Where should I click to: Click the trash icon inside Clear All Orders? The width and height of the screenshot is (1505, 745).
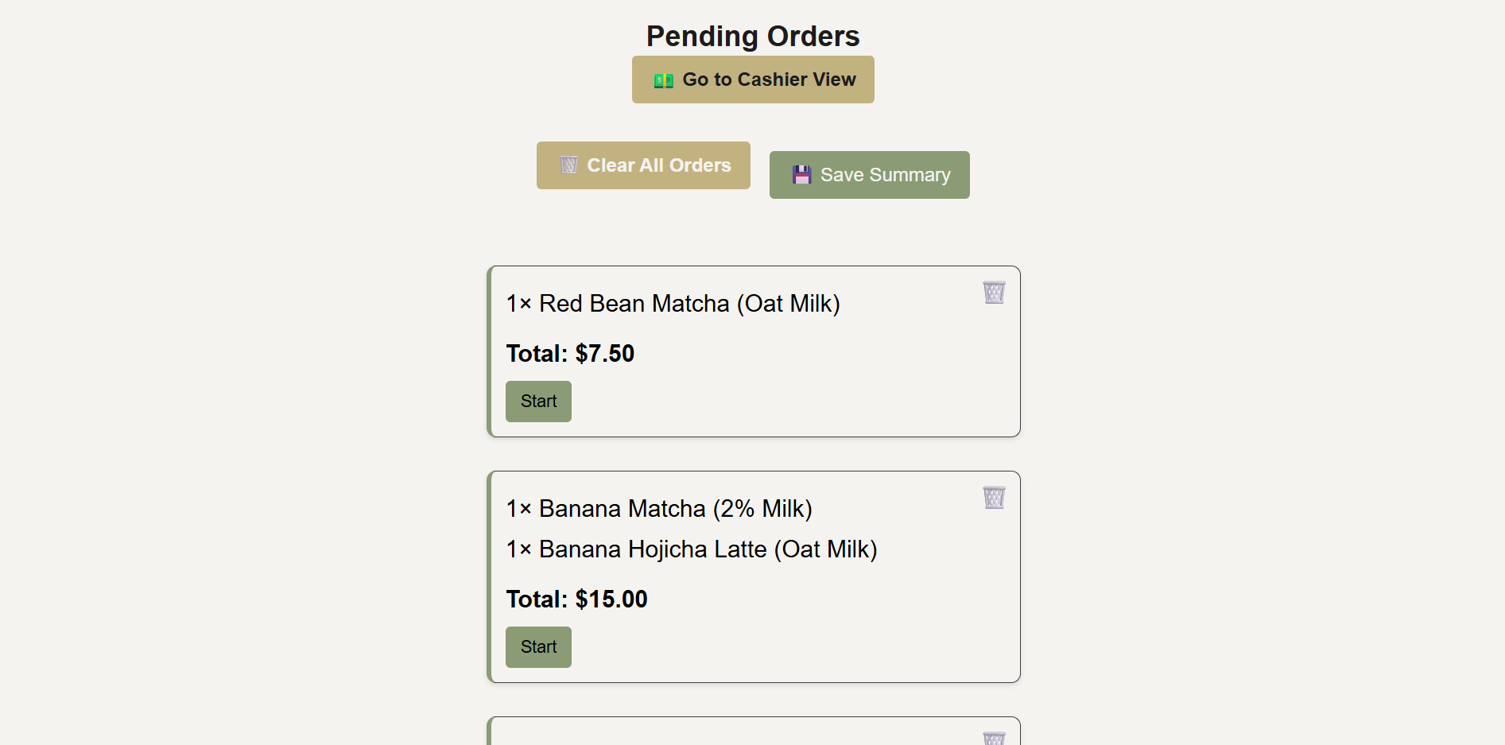(x=568, y=165)
